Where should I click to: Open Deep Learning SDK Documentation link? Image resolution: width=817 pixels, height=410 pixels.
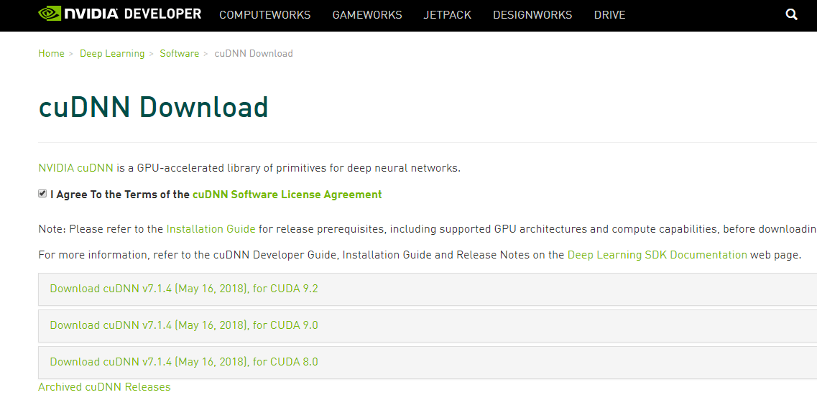(657, 255)
